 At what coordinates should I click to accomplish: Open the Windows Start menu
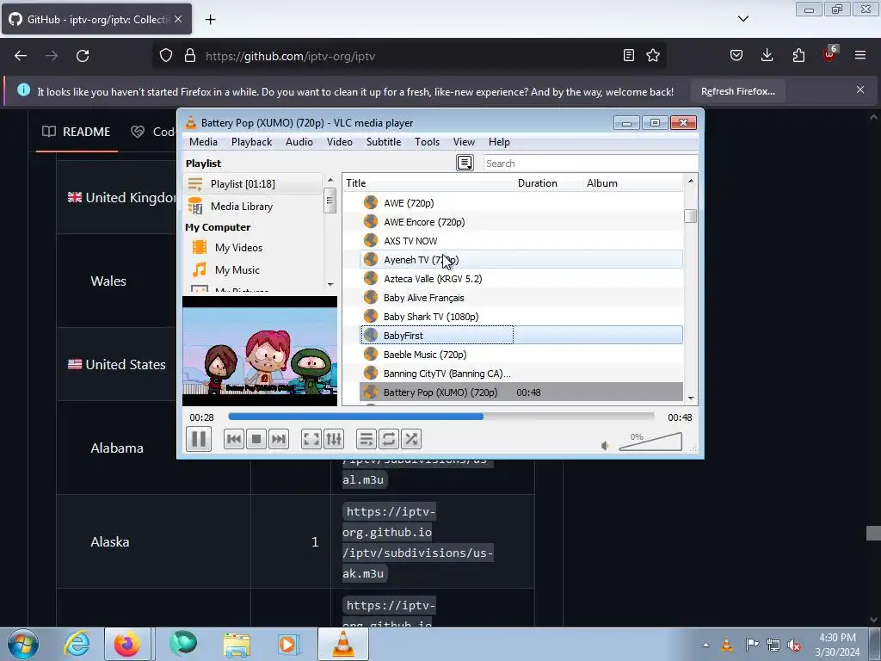[x=23, y=644]
